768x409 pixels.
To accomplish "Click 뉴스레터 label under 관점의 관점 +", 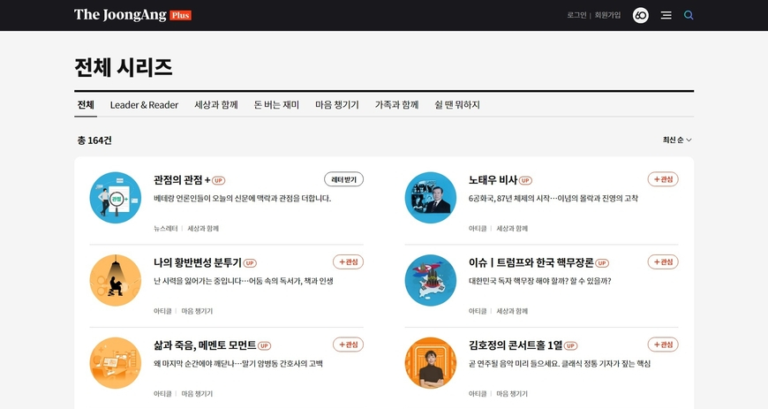I will pos(166,229).
